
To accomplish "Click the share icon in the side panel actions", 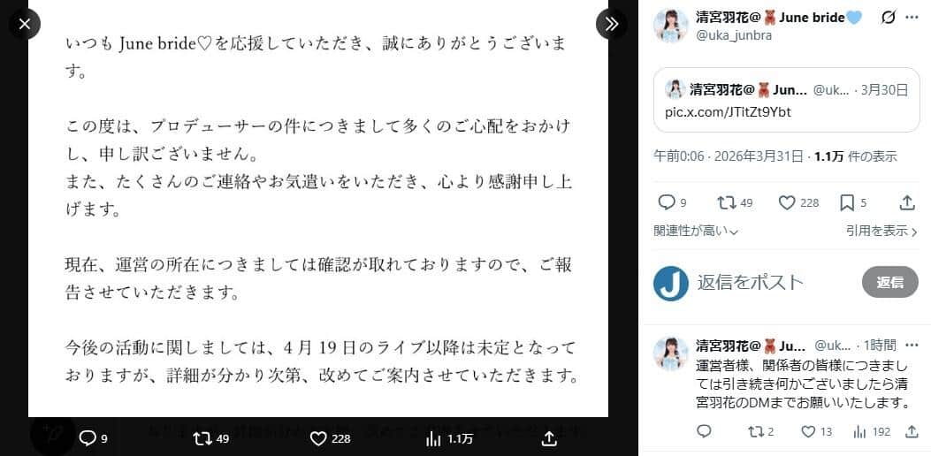I will (x=906, y=203).
